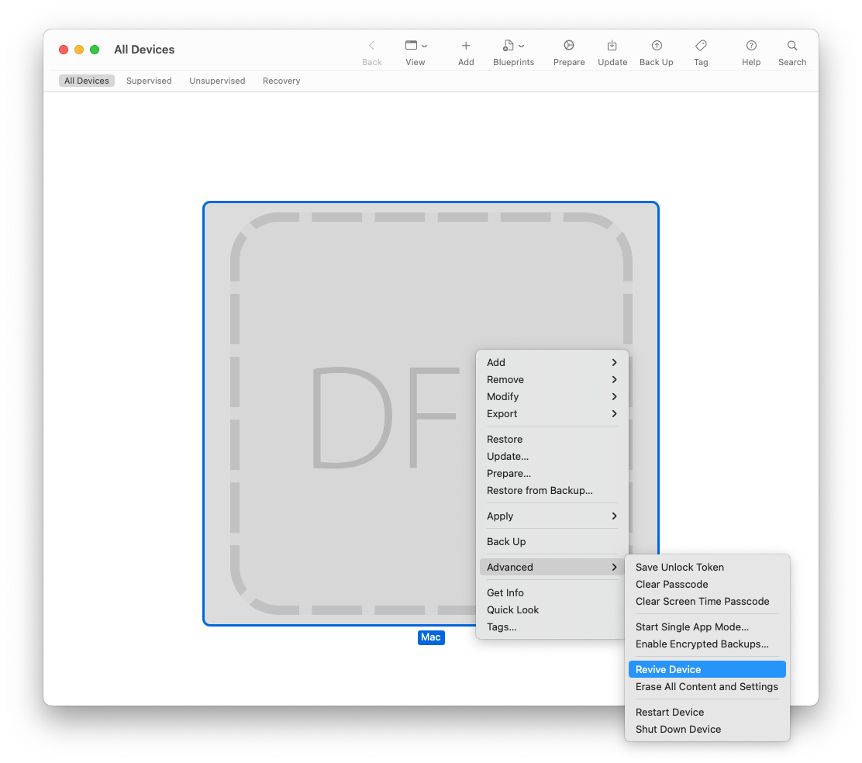Select Restore from Backup... menu item

click(x=552, y=490)
